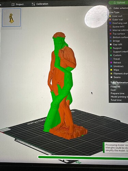
Task: Open the Project tab
Action: coord(18,4)
